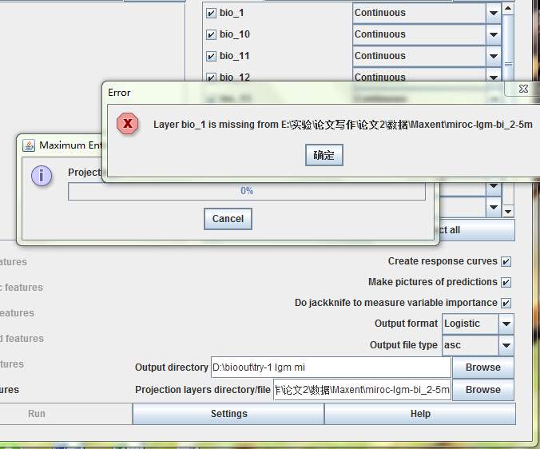The width and height of the screenshot is (540, 449).
Task: Click the Projection layers directory field
Action: pos(362,390)
